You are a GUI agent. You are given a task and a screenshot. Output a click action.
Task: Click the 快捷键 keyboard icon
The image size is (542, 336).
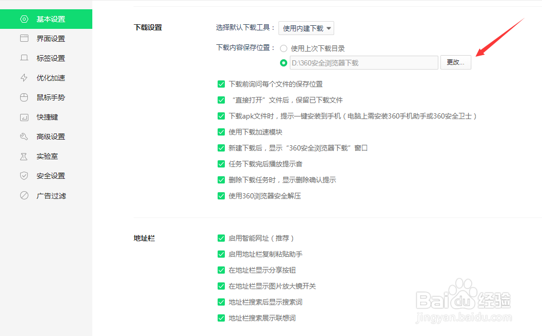(24, 117)
